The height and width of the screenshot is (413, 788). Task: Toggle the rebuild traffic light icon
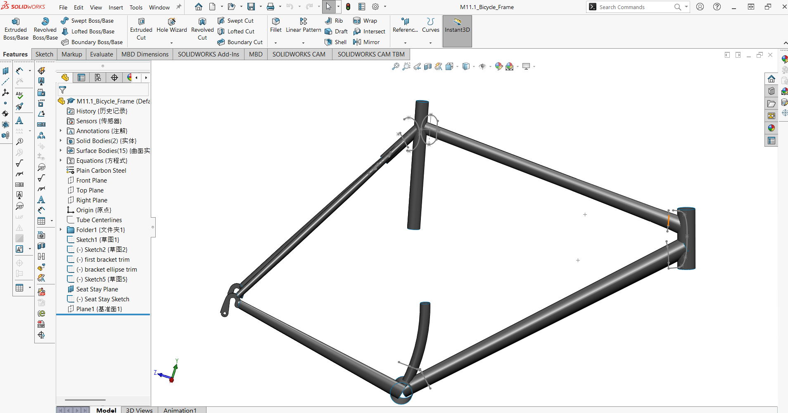click(x=348, y=7)
